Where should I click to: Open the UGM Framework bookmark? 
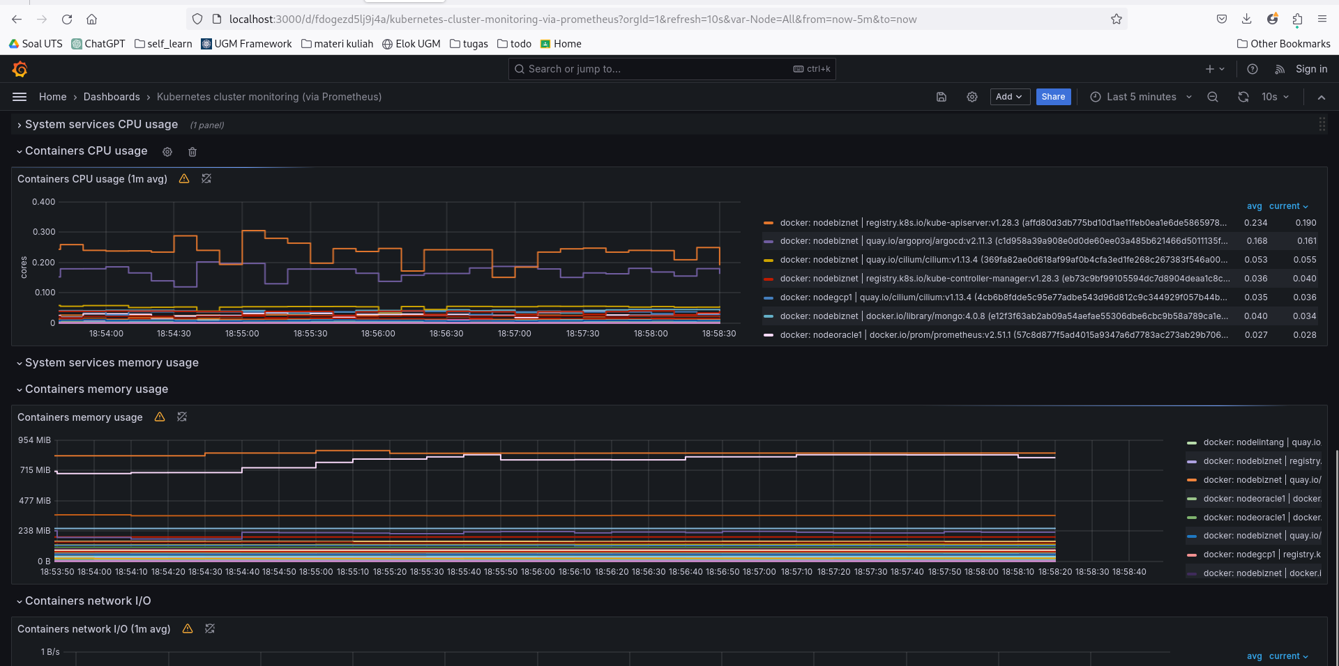pyautogui.click(x=246, y=44)
